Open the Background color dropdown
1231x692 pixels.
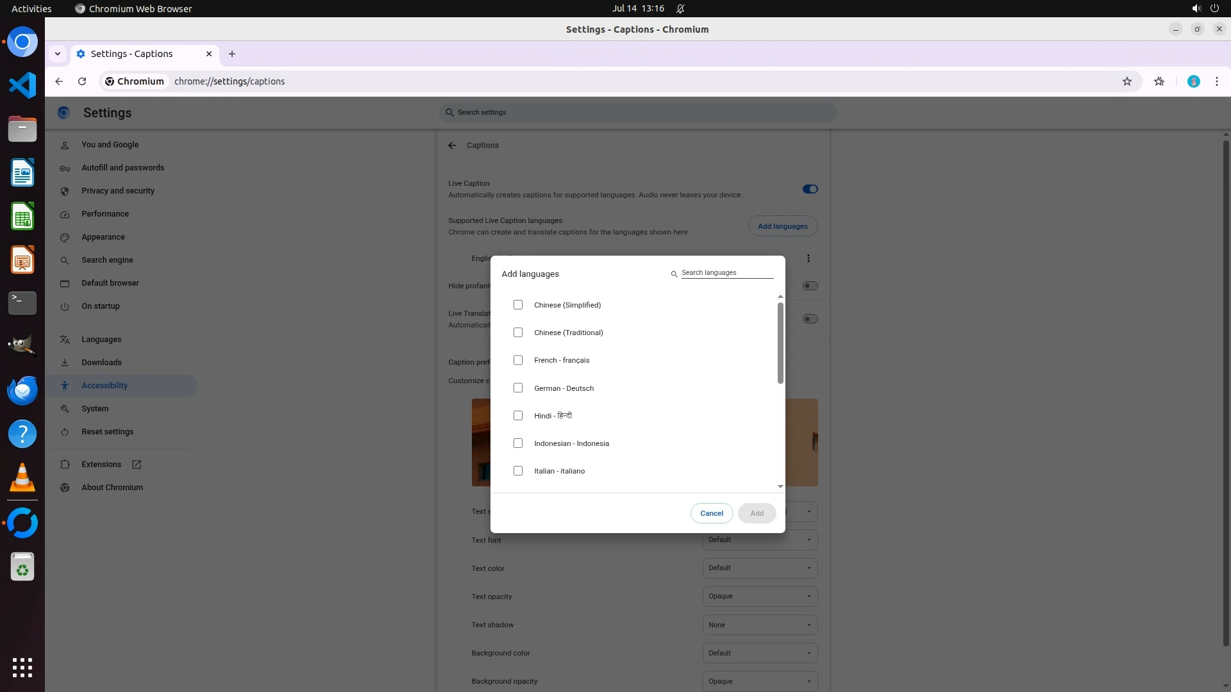point(760,653)
